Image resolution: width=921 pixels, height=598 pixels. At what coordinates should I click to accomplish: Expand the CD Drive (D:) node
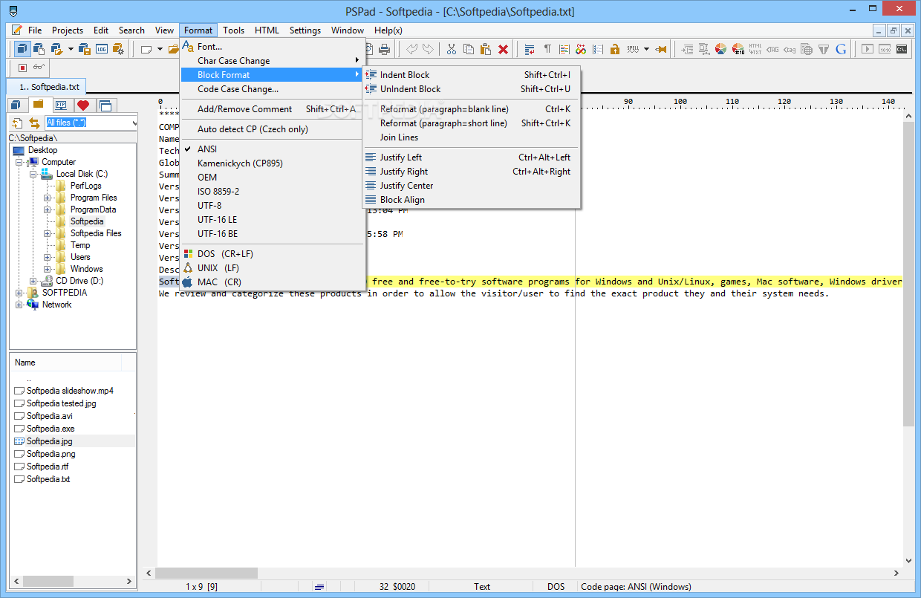(x=33, y=281)
